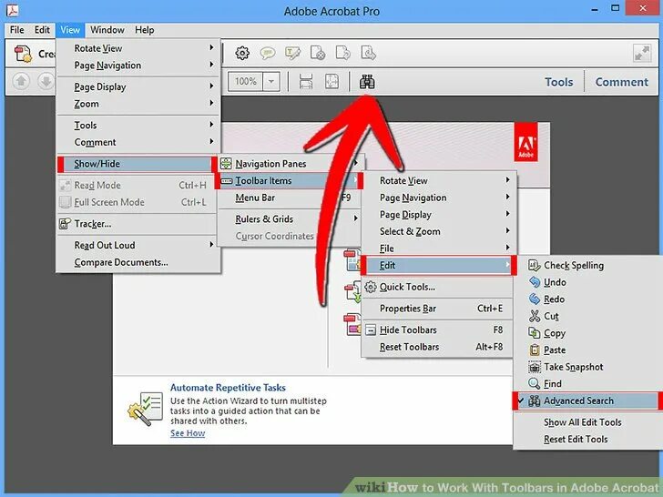Open Select & Zoom toolbar items entry
Viewport: 663px width, 497px height.
(438, 231)
